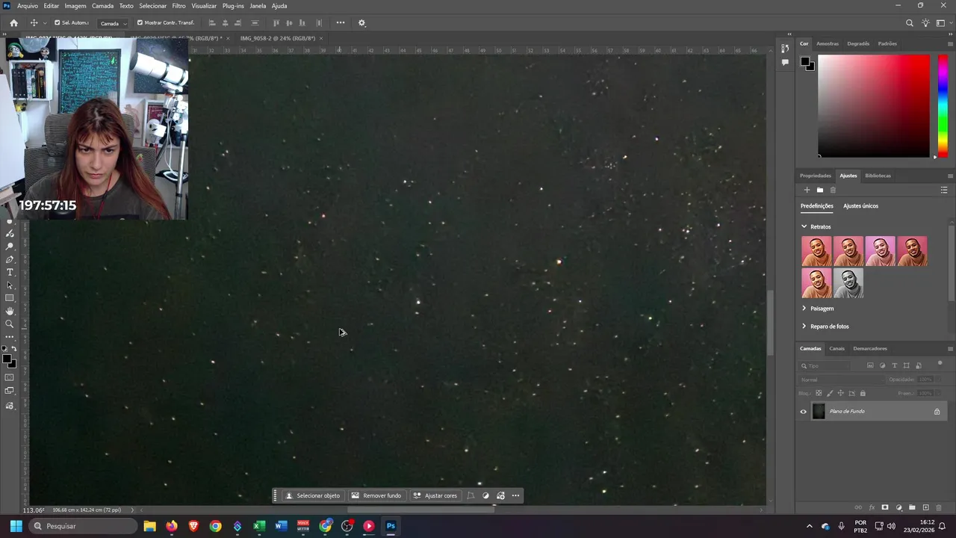This screenshot has height=538, width=956.
Task: Click the rainbow hue slider strip
Action: pyautogui.click(x=943, y=105)
